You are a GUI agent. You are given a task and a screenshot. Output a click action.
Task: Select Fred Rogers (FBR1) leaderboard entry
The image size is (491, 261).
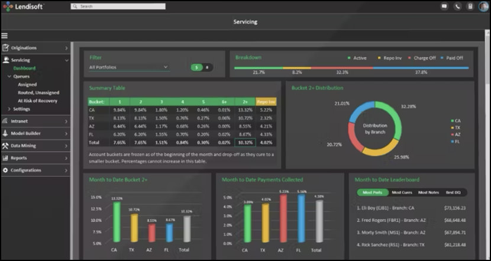point(411,220)
